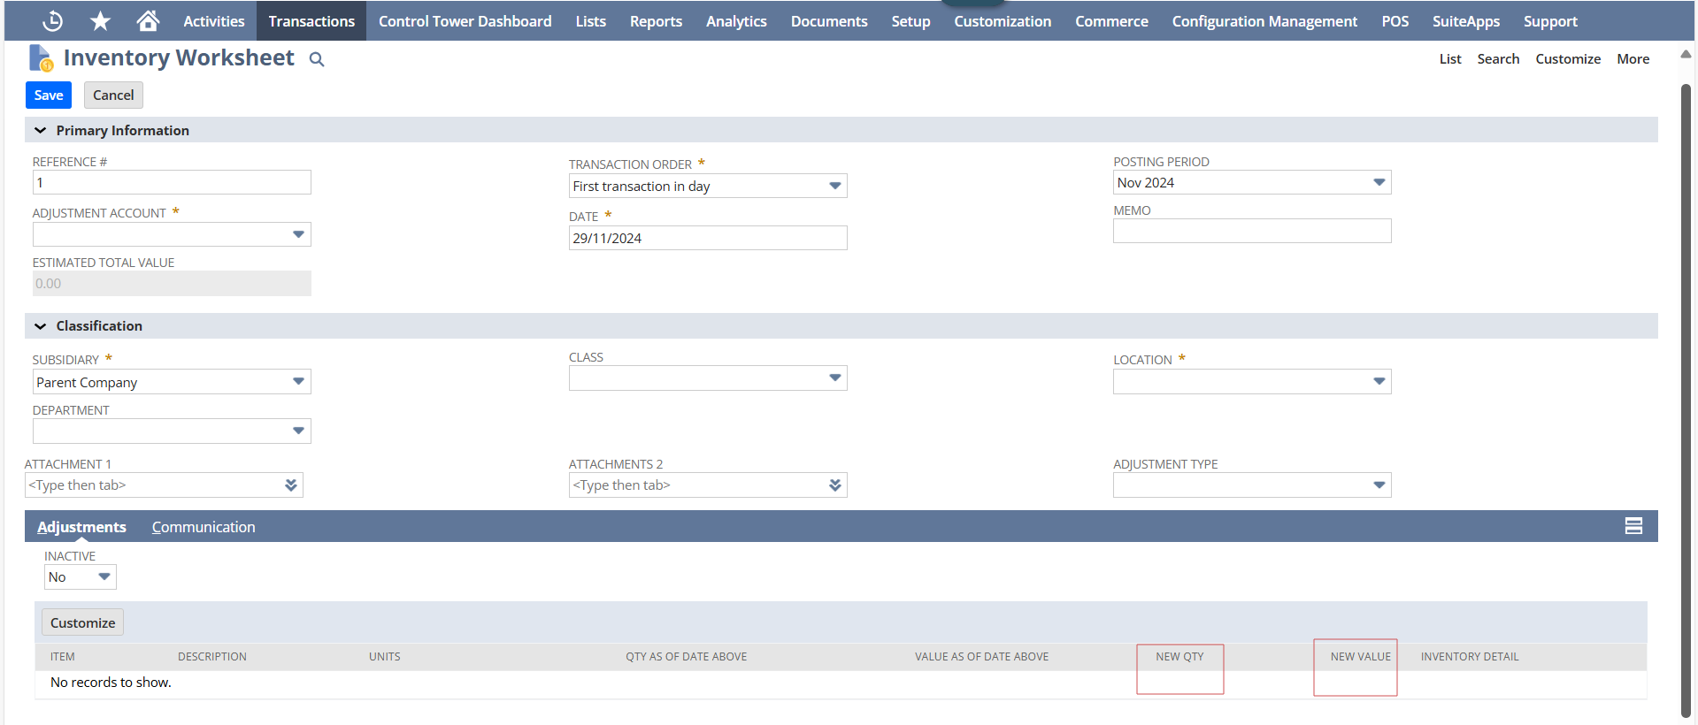Switch to the Communication subtab
The image size is (1698, 725).
click(204, 527)
